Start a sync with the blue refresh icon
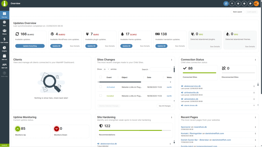This screenshot has height=147, width=262. 226,4
